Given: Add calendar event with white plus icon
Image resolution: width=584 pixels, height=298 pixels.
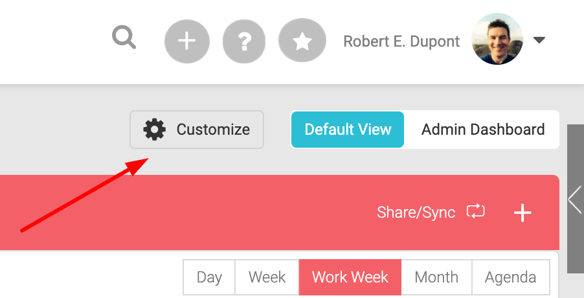Looking at the screenshot, I should [x=522, y=212].
